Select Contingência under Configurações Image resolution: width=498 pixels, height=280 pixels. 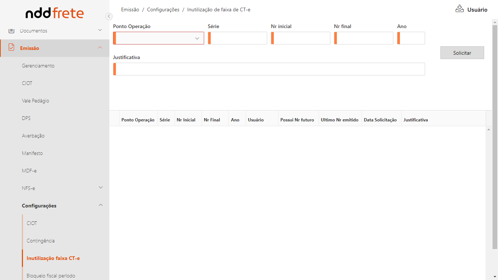[x=40, y=241]
